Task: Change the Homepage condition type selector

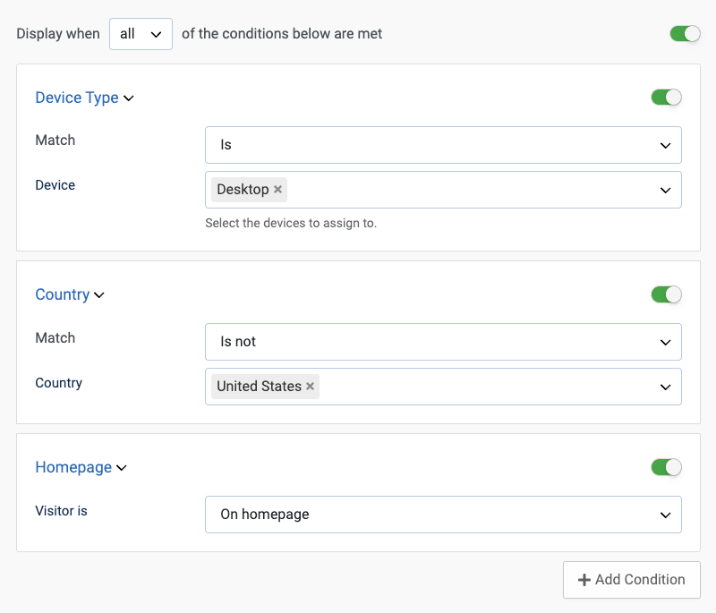Action: tap(81, 467)
